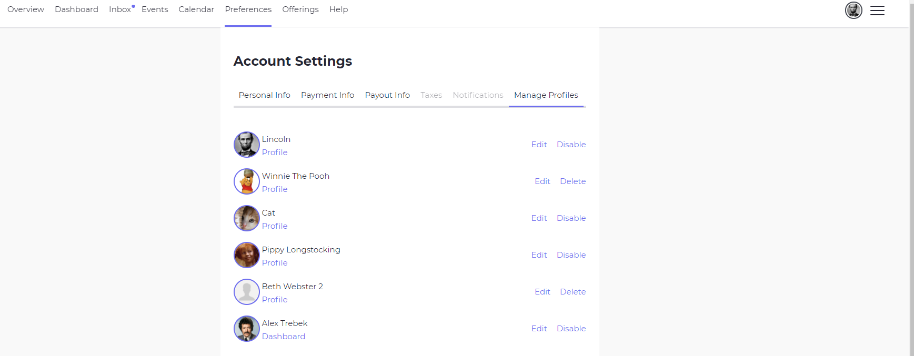Disable the Lincoln profile
This screenshot has width=914, height=356.
coord(571,145)
